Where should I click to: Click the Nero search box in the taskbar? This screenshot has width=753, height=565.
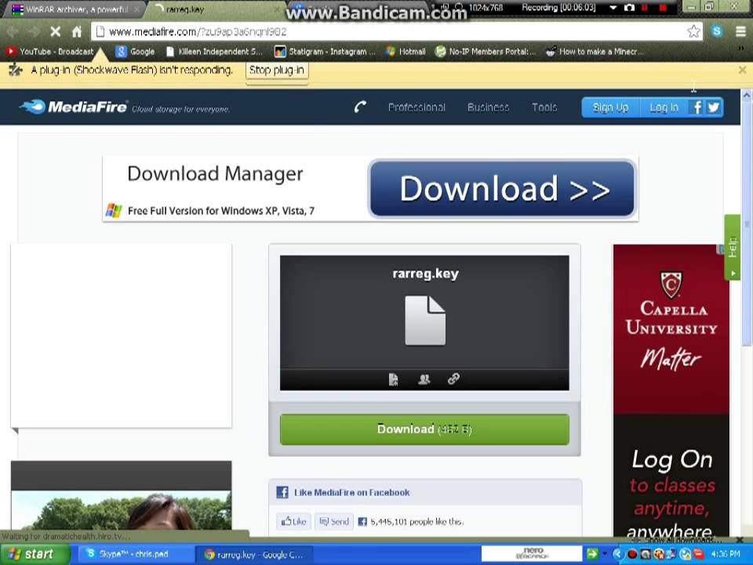[x=531, y=554]
